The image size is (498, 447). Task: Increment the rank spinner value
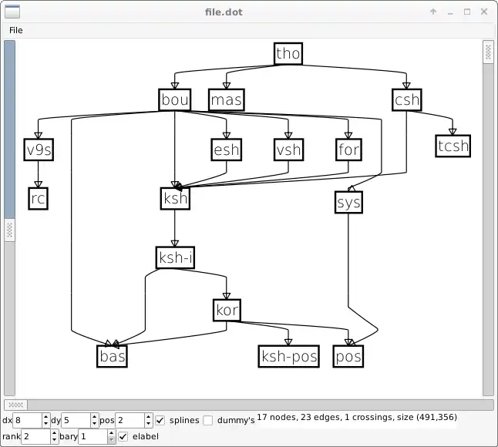tap(54, 432)
